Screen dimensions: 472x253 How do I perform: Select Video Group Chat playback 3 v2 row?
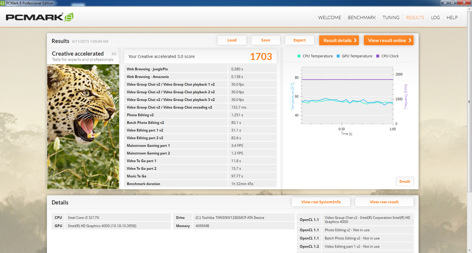(x=200, y=100)
